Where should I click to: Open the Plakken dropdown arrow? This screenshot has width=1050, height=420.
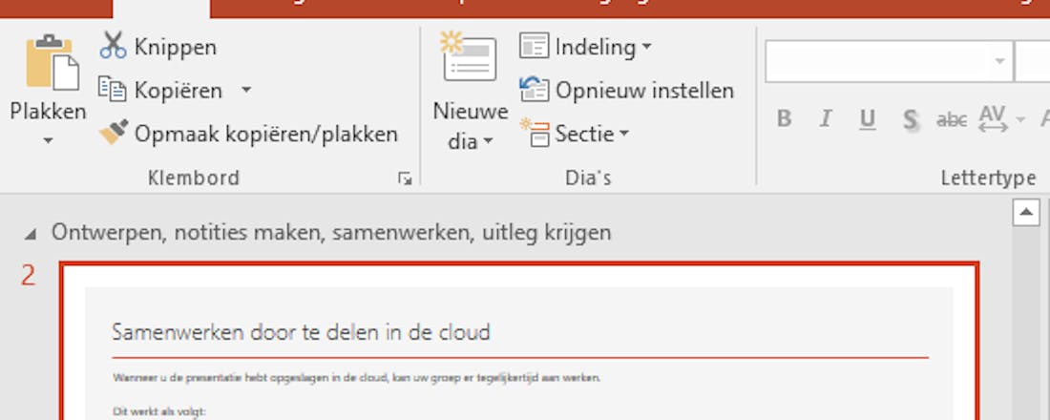click(x=48, y=141)
